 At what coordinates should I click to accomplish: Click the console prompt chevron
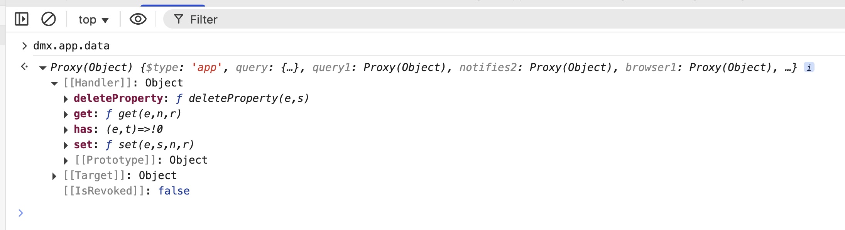click(x=21, y=213)
